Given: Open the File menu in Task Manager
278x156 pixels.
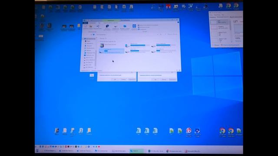Looking at the screenshot, I should point(211,15).
